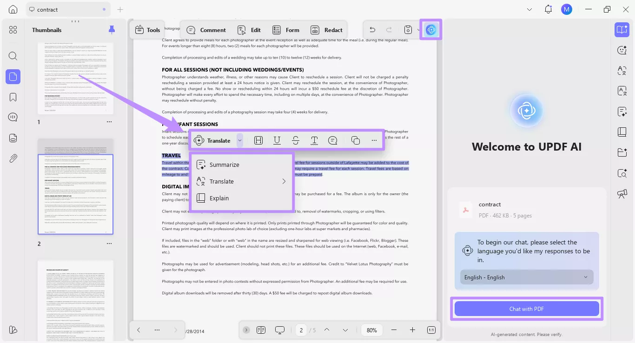
Task: Open options for page 2 thumbnail
Action: tap(109, 244)
